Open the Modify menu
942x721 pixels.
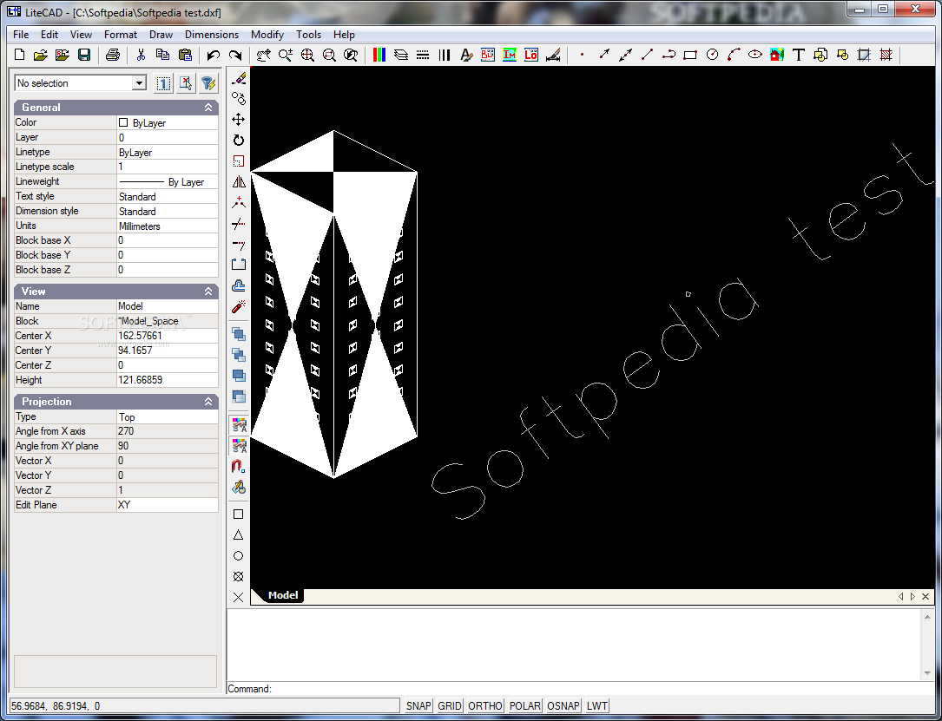coord(267,35)
